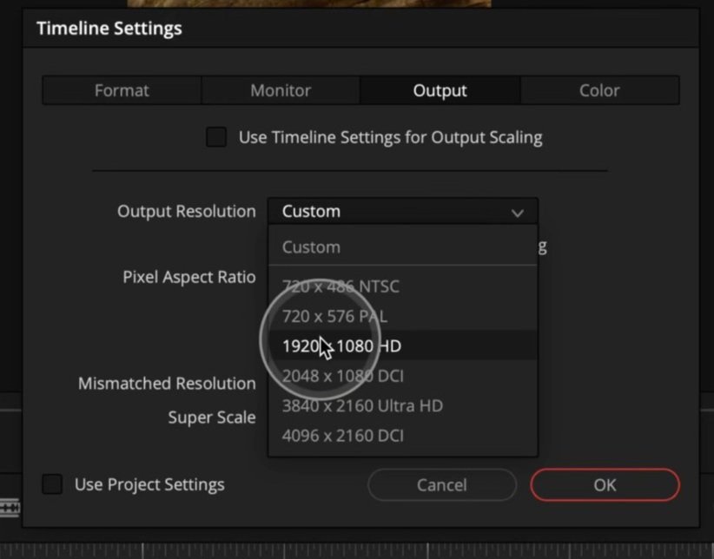The width and height of the screenshot is (714, 559).
Task: Click the Mismatched Resolution label
Action: pos(166,383)
